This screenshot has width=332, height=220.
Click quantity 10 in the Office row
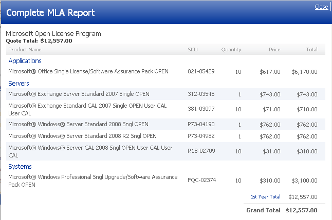pos(238,72)
